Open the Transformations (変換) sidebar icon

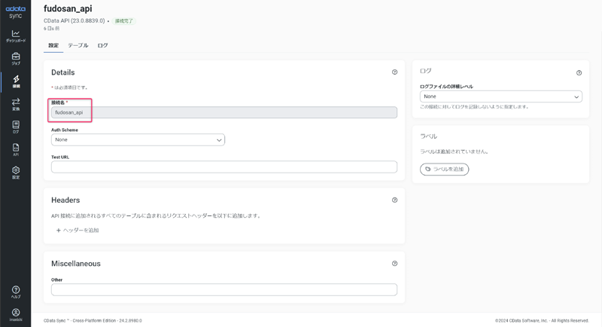pos(16,104)
